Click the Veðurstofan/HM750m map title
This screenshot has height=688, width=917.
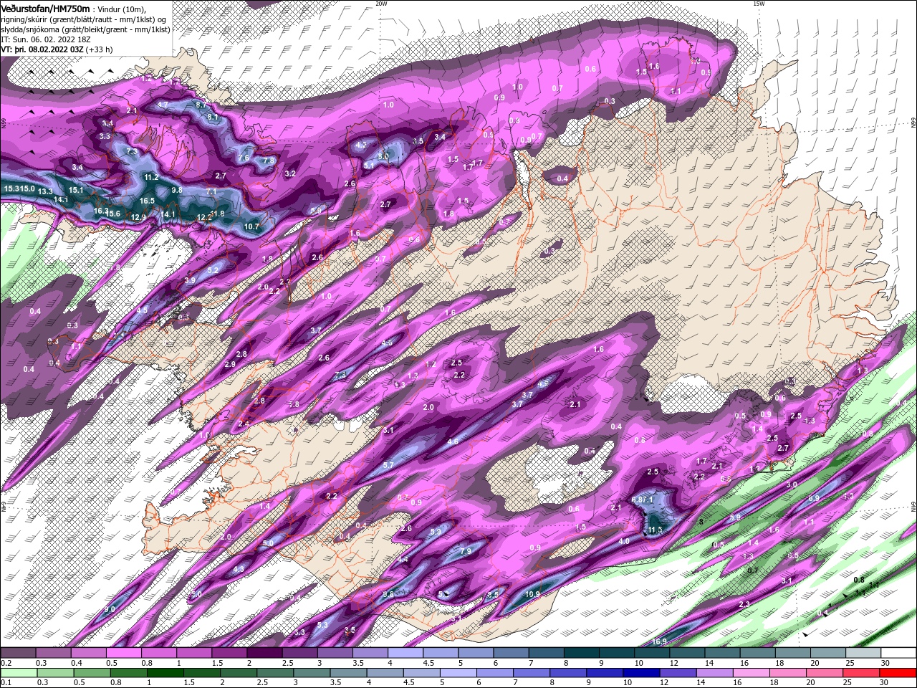pos(46,8)
